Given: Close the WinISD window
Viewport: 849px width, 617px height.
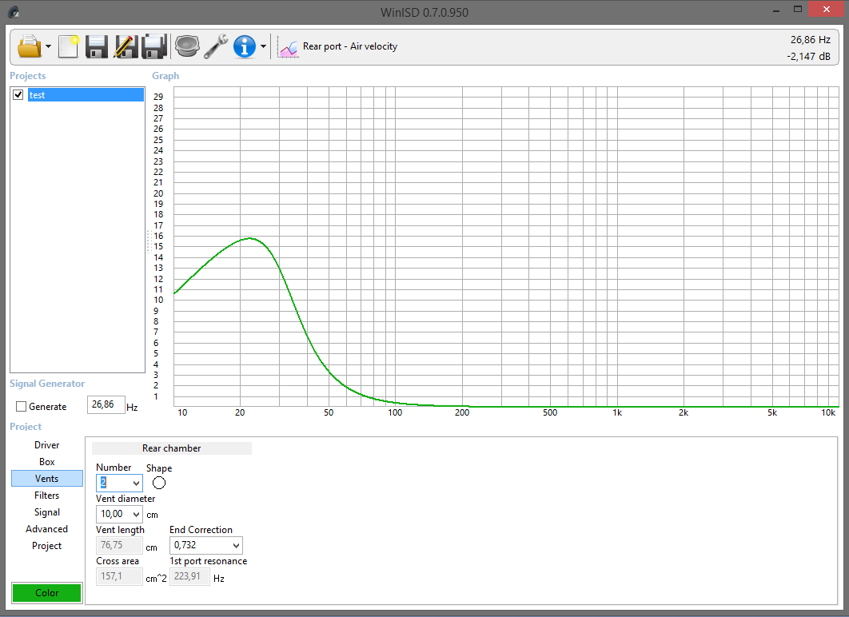Looking at the screenshot, I should pos(827,10).
